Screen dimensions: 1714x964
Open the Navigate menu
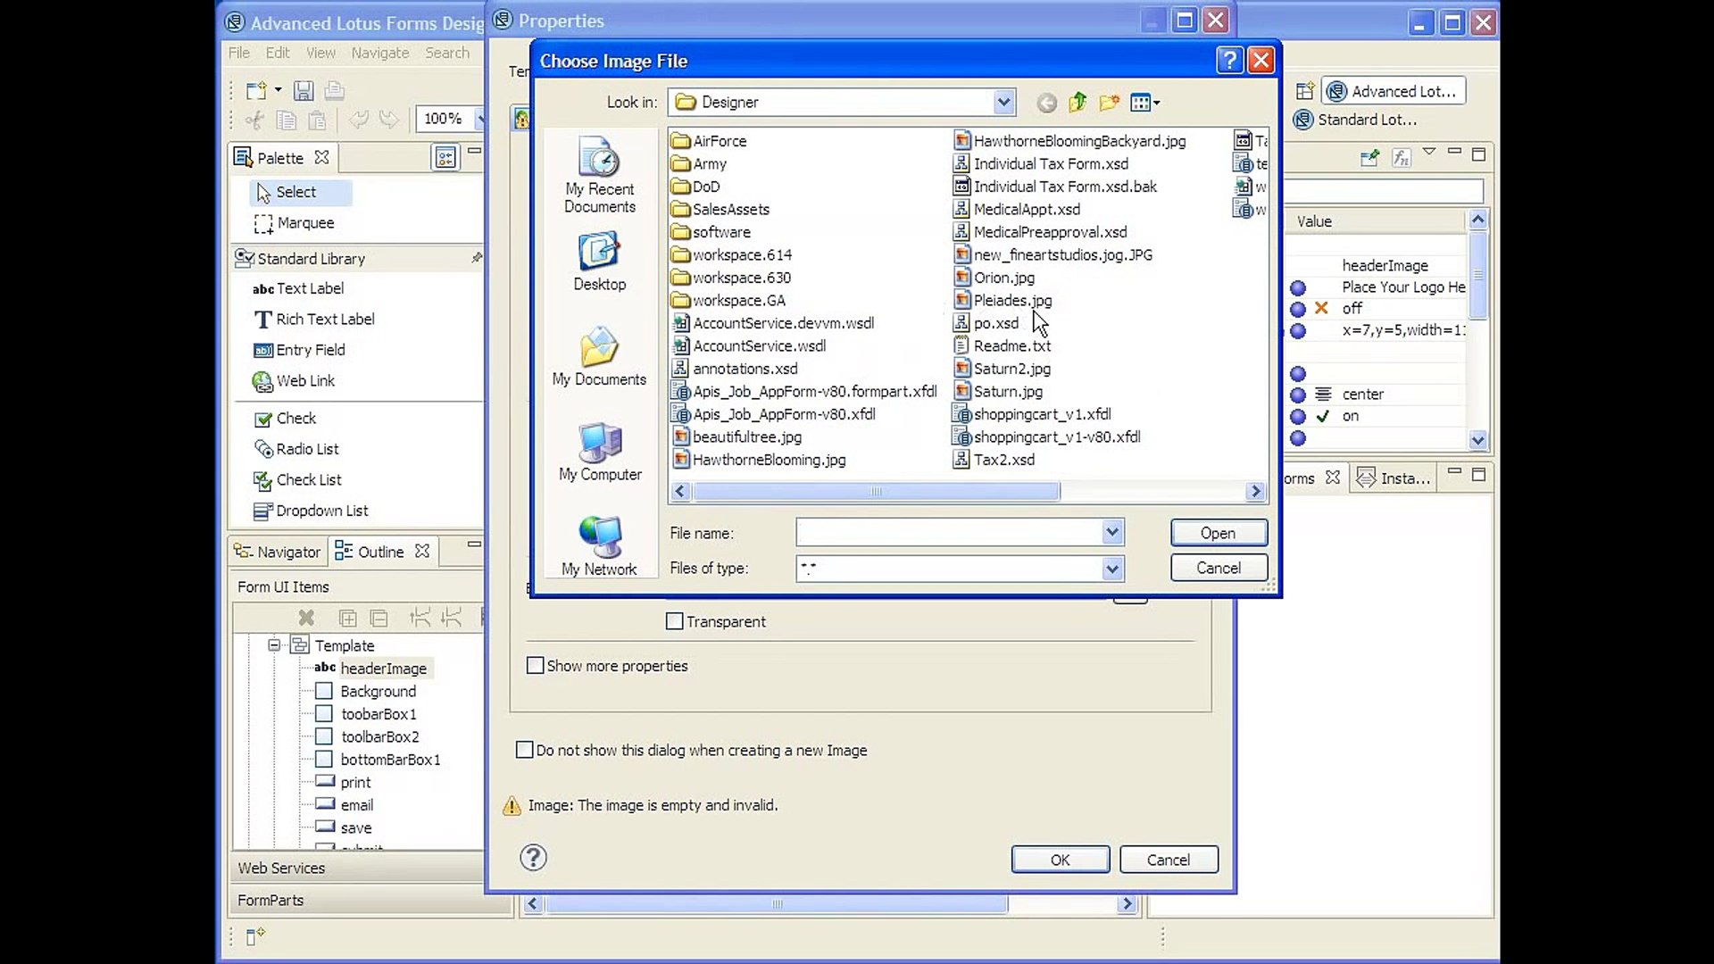pos(379,53)
